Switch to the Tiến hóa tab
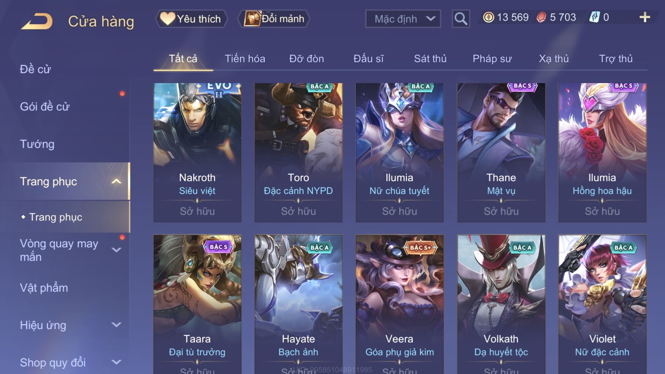This screenshot has height=374, width=665. click(x=245, y=59)
